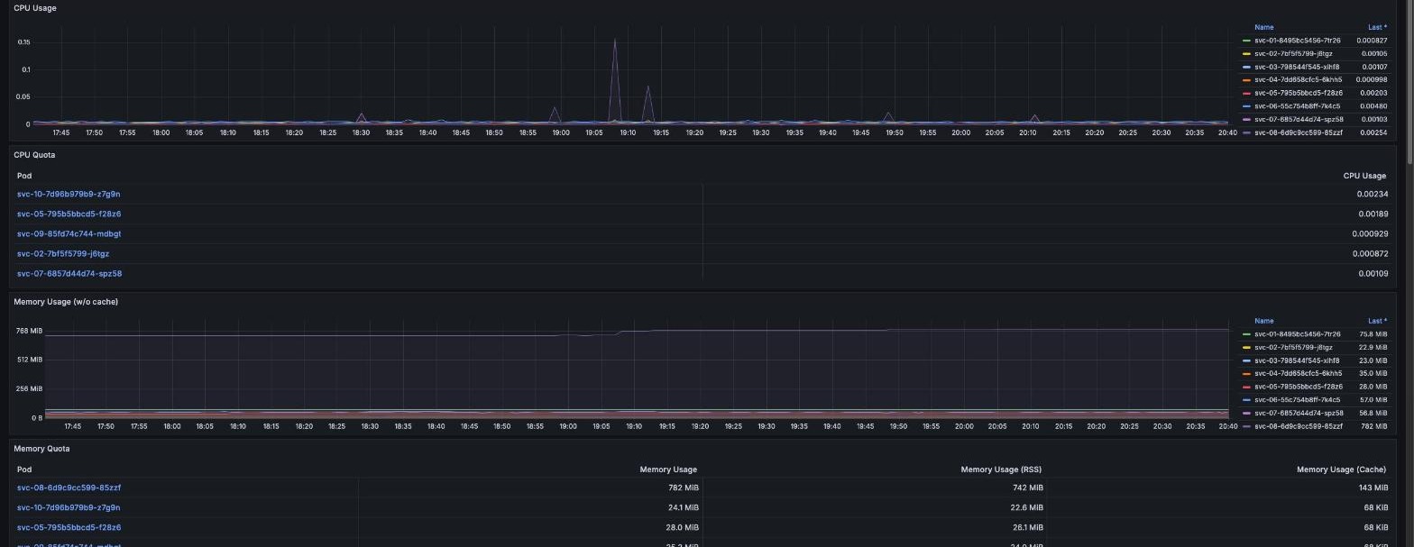Image resolution: width=1414 pixels, height=547 pixels.
Task: Sort CPU Usage legend by Last * header
Action: (1377, 28)
